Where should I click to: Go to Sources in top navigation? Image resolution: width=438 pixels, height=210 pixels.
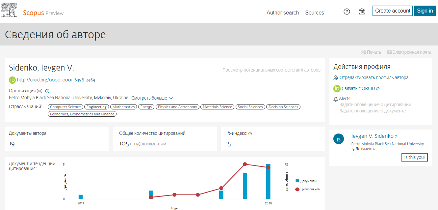(314, 13)
